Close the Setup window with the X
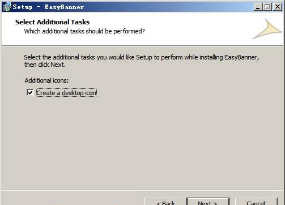Image resolution: width=285 pixels, height=205 pixels. point(278,7)
